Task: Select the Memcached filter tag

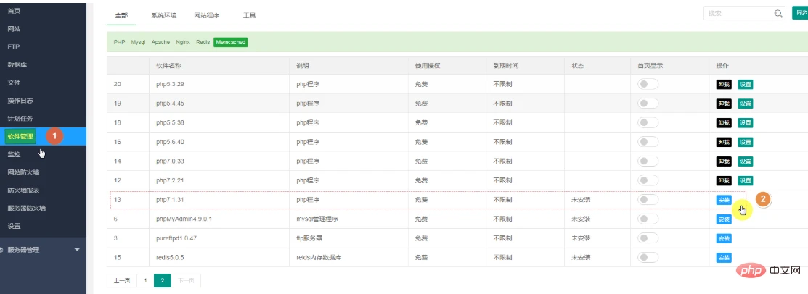Action: (x=230, y=42)
